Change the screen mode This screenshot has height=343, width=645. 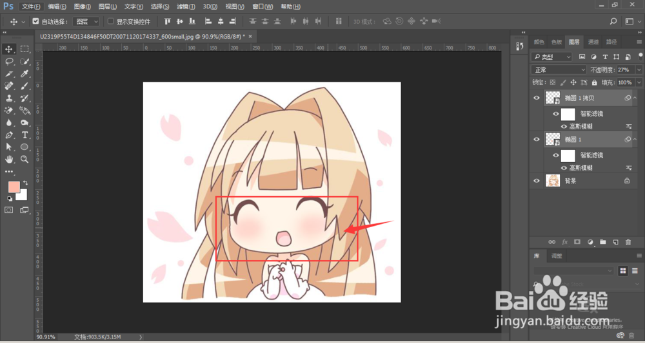[25, 210]
